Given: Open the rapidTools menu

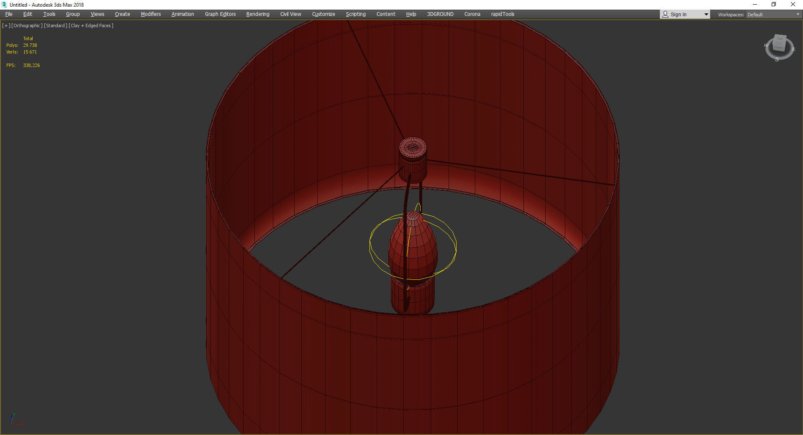Looking at the screenshot, I should coord(503,14).
